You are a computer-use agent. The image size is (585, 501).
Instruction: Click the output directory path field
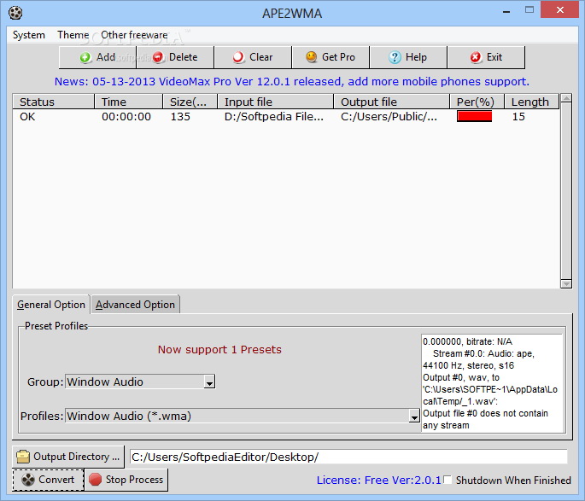click(x=348, y=457)
